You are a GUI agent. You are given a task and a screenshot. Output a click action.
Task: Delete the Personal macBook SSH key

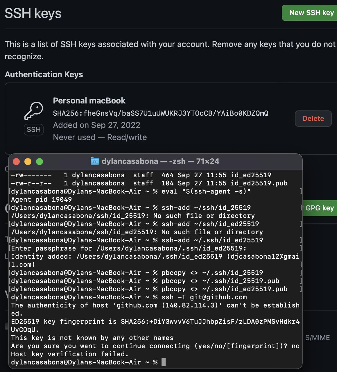[x=313, y=119]
